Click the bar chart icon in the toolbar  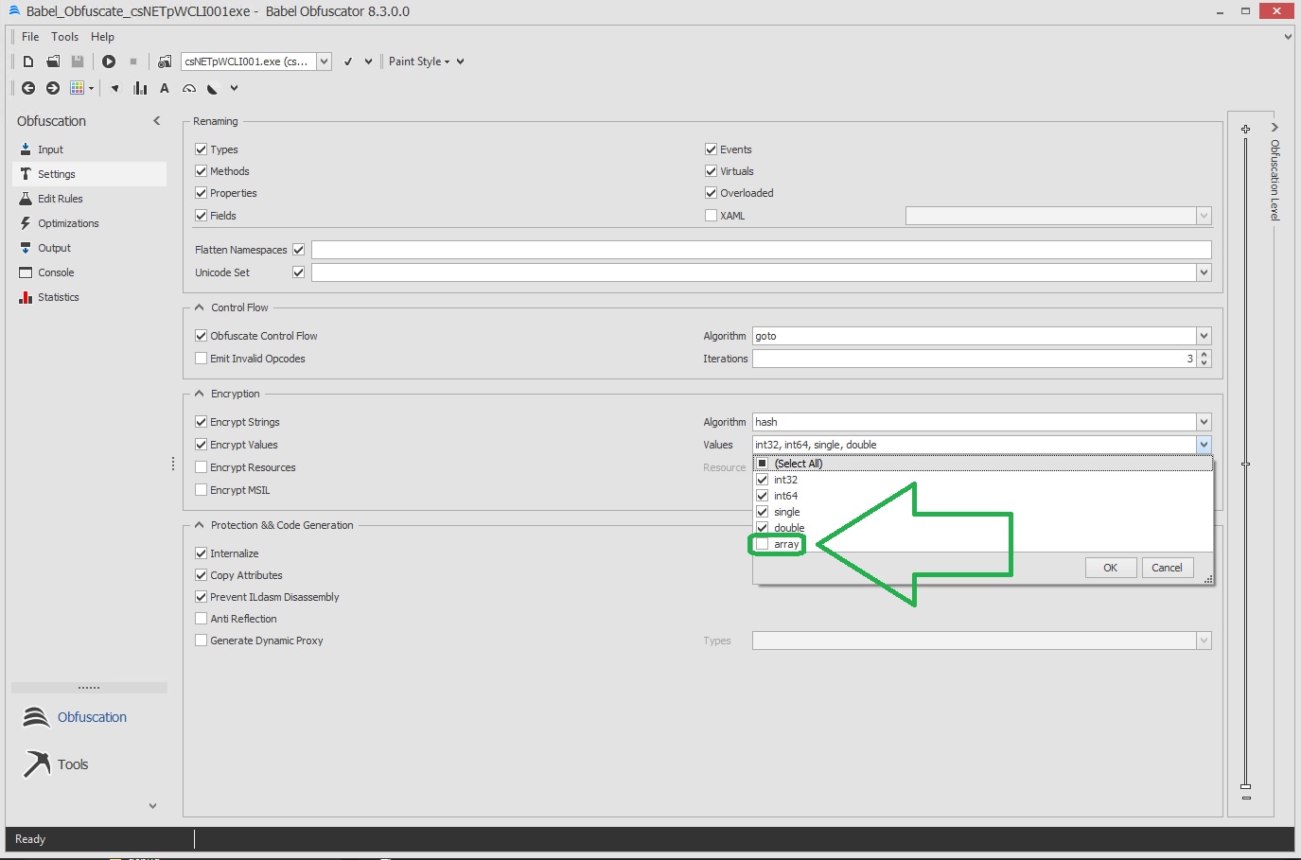(140, 88)
